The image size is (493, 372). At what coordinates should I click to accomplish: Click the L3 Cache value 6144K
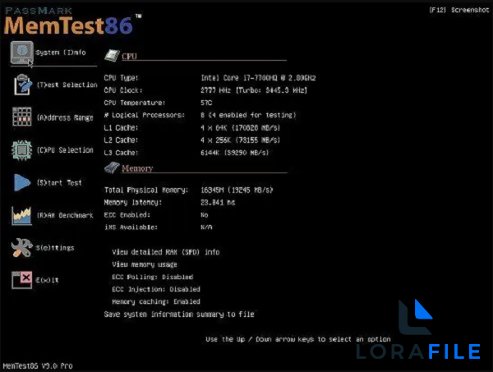[x=234, y=153]
